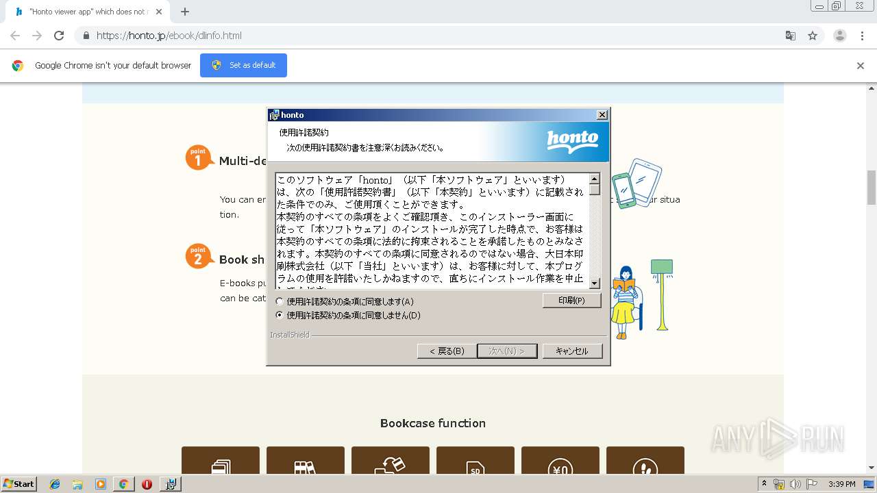Viewport: 877px width, 493px height.
Task: Reload the current page
Action: point(59,36)
